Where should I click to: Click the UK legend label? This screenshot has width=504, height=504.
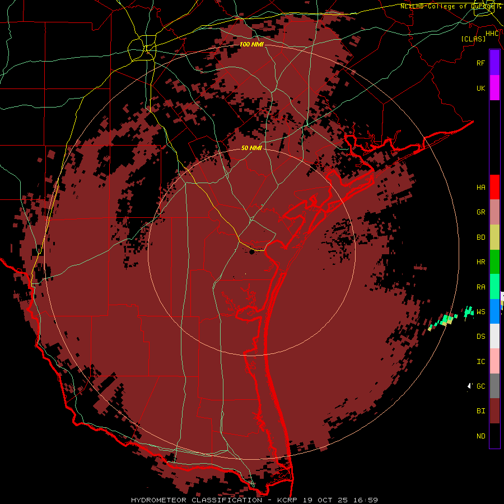(x=480, y=88)
